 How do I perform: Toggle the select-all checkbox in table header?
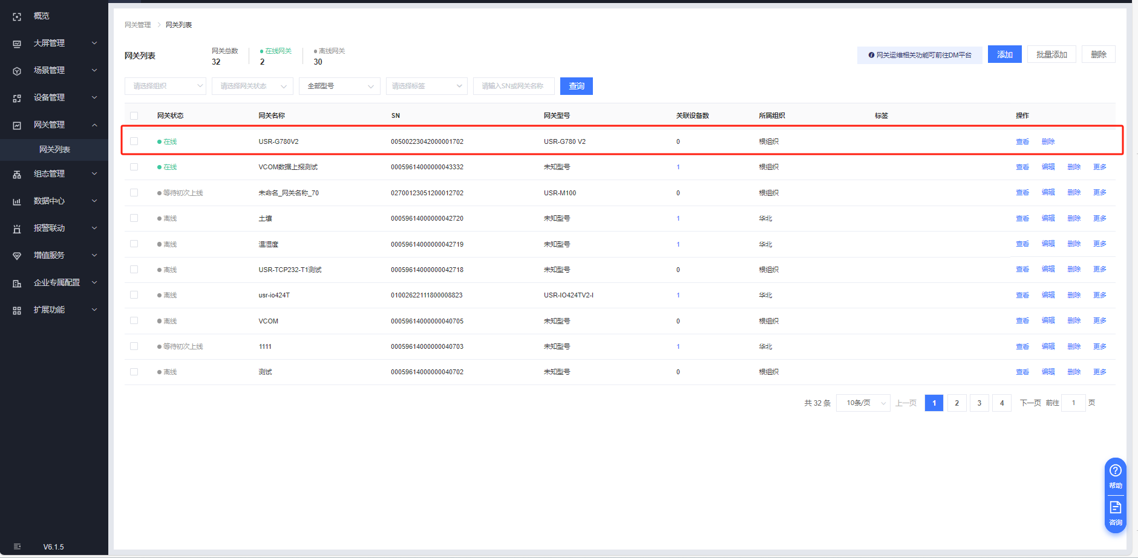pos(134,115)
